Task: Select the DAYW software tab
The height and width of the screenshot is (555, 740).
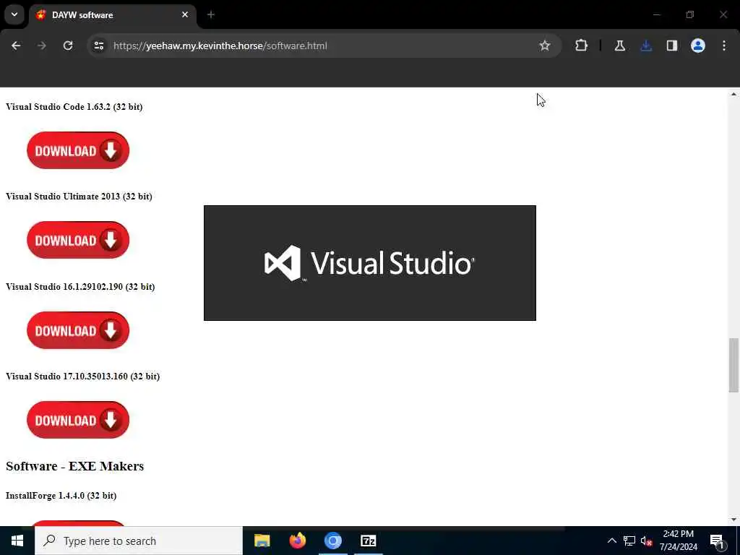Action: (113, 15)
